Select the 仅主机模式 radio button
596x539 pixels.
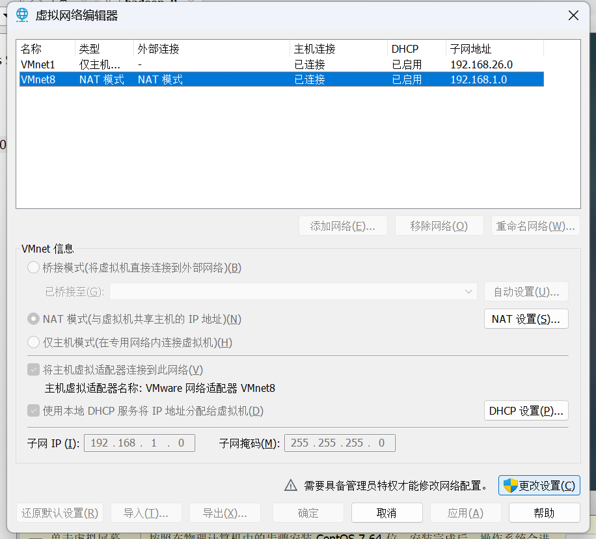click(33, 342)
